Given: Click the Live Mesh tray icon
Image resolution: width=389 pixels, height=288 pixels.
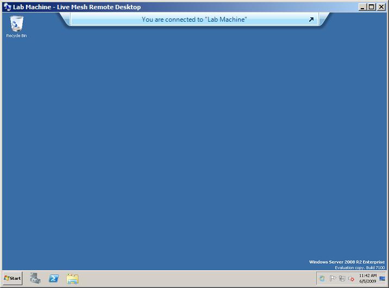Looking at the screenshot, I should tap(322, 279).
